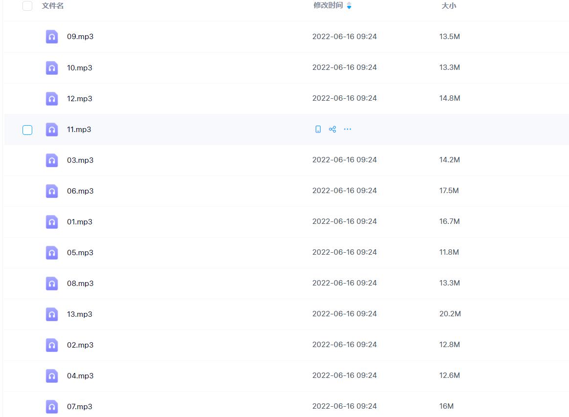The image size is (569, 417).
Task: Click the audio icon beside 12.mp3
Action: 52,98
